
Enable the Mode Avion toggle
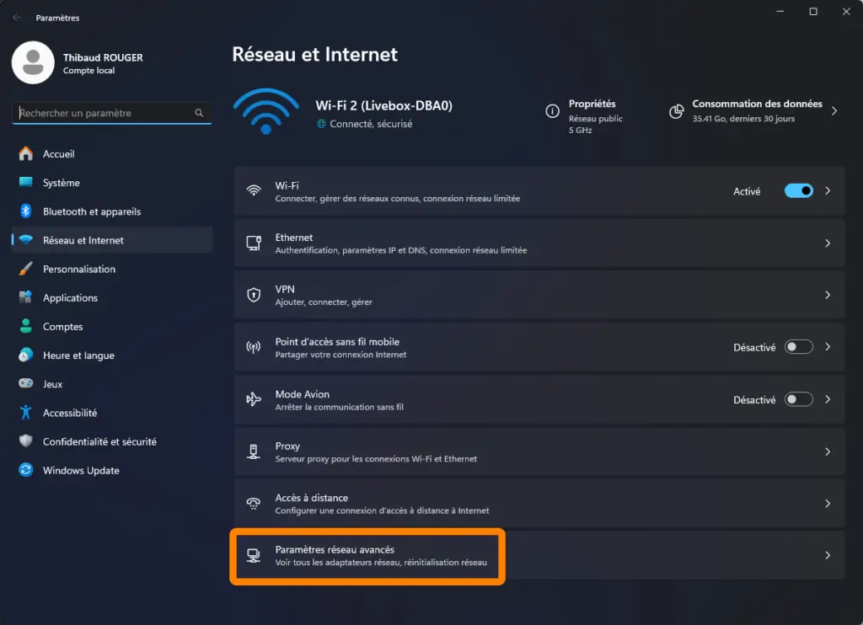point(799,399)
